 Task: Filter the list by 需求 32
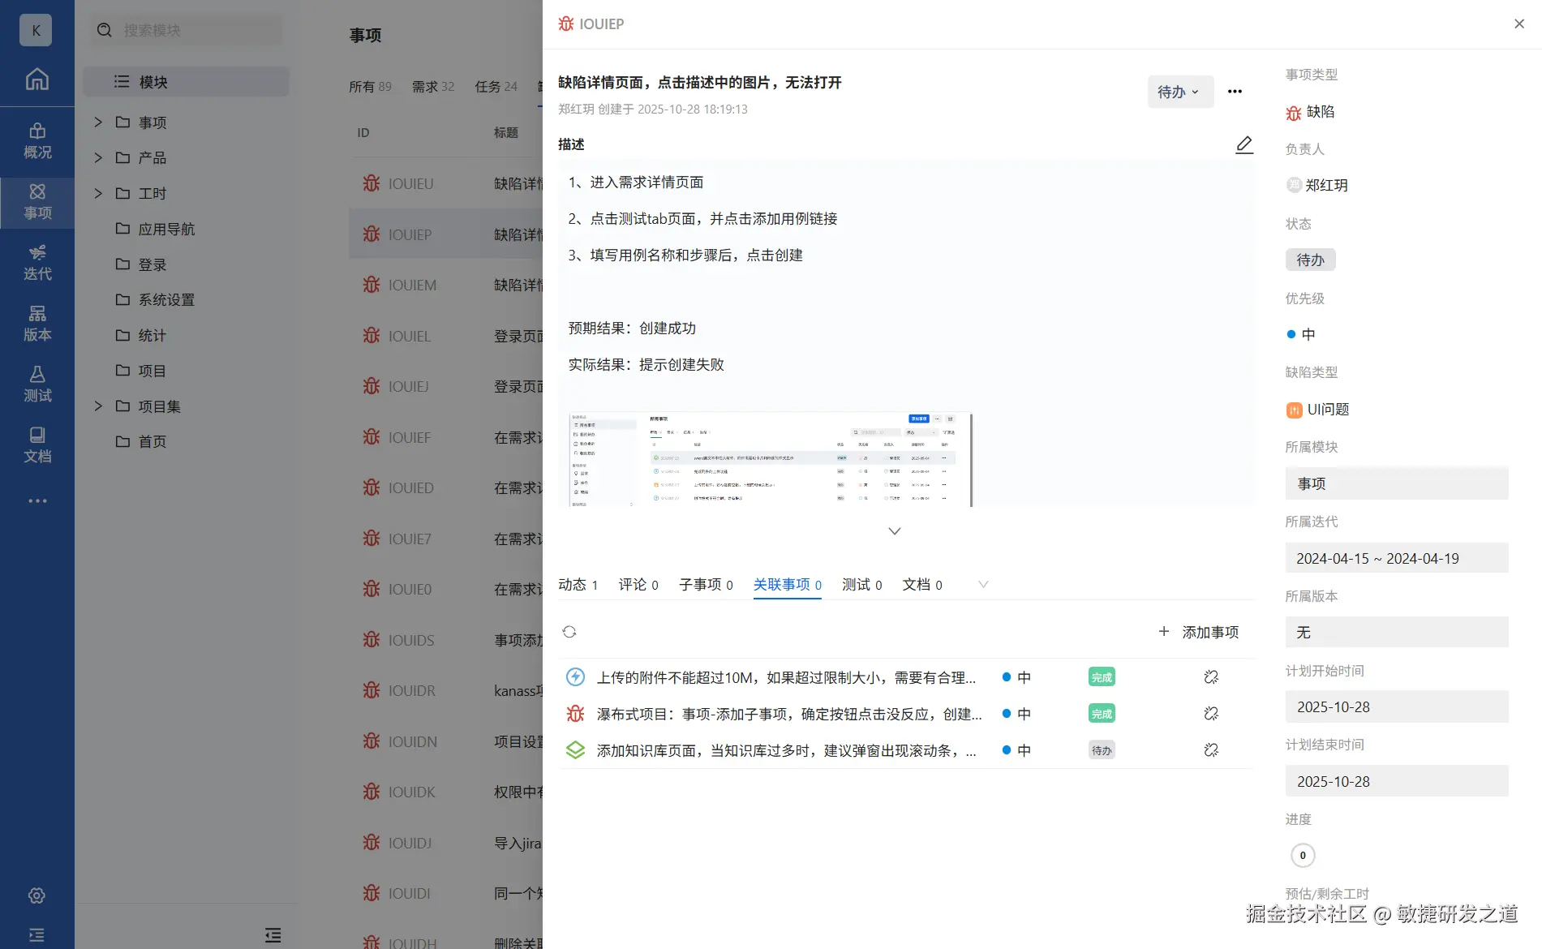click(433, 87)
